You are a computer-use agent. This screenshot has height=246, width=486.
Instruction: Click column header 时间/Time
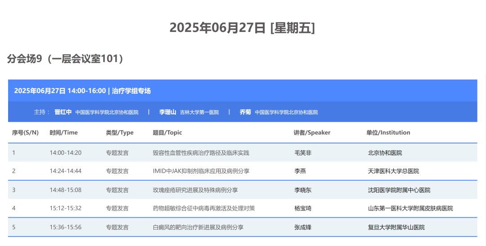[x=63, y=133]
